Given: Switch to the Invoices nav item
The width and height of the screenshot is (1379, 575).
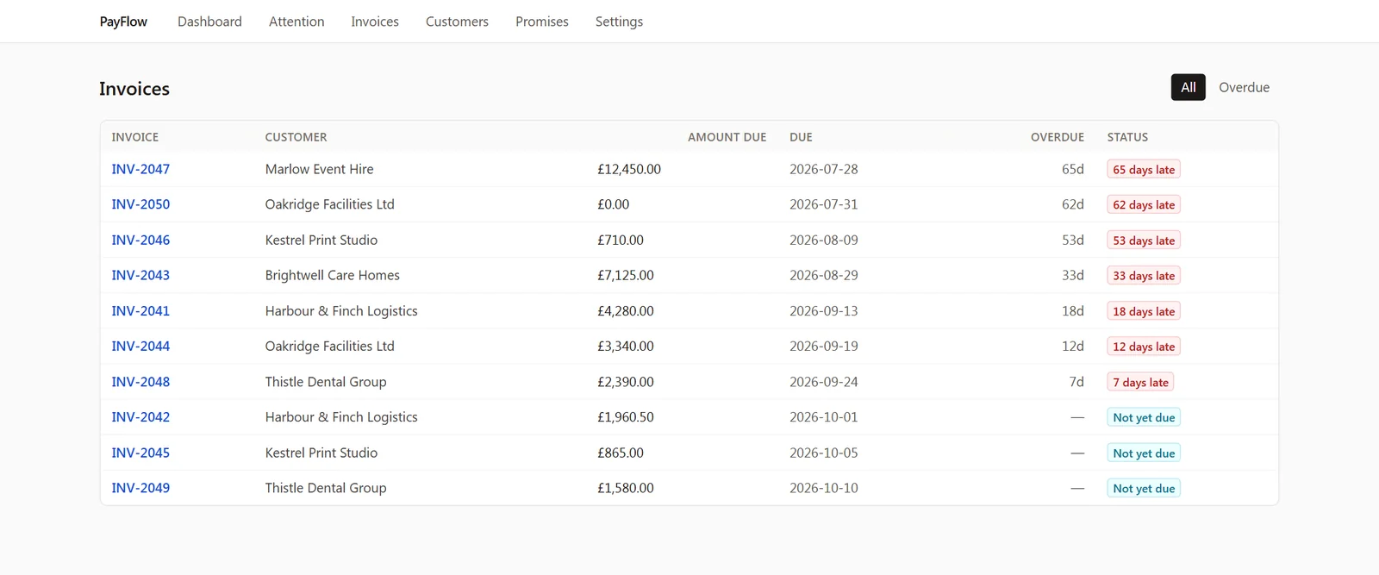Looking at the screenshot, I should [x=375, y=22].
